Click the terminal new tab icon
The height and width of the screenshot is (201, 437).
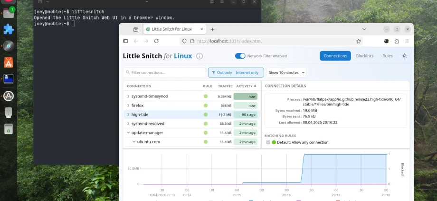(40, 2)
